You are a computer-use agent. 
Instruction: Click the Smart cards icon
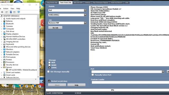tap(4, 75)
